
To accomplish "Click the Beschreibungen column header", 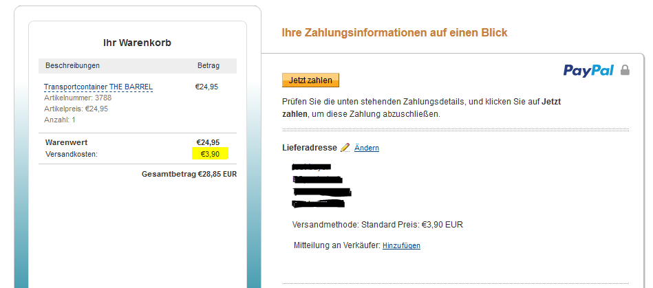I will (x=73, y=66).
